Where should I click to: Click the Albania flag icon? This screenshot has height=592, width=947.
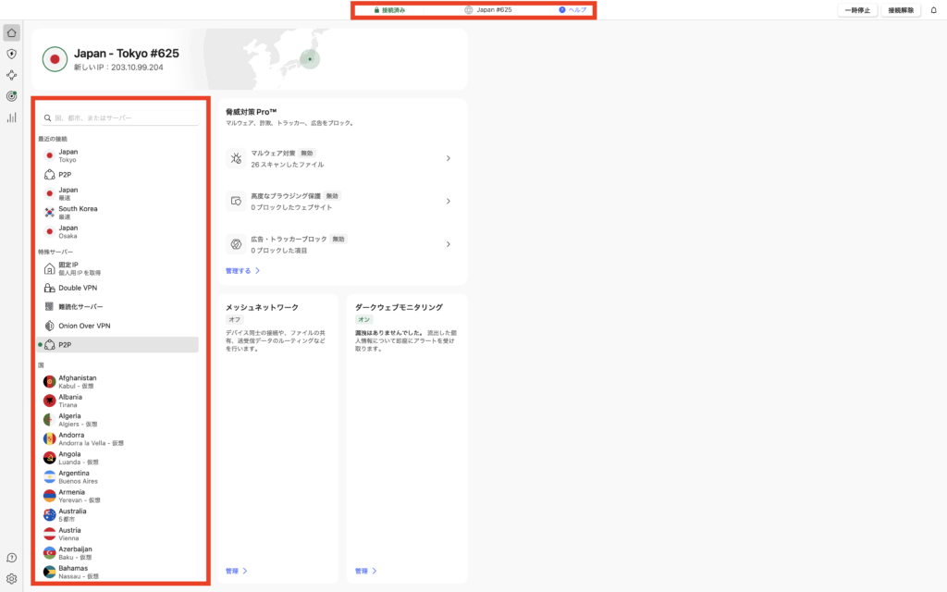click(50, 401)
